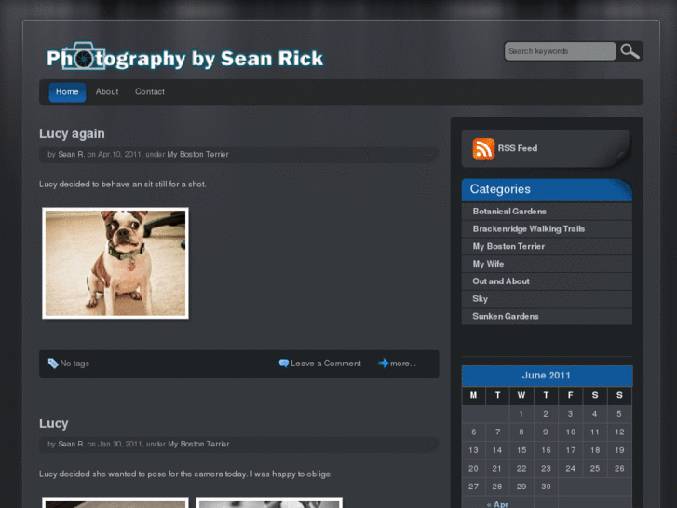Select My Boston Terrier in Categories list

(x=547, y=246)
